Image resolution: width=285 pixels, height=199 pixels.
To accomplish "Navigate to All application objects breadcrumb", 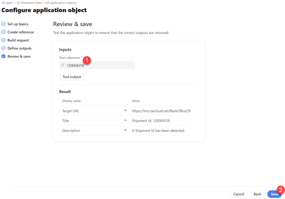I will coord(61,3).
